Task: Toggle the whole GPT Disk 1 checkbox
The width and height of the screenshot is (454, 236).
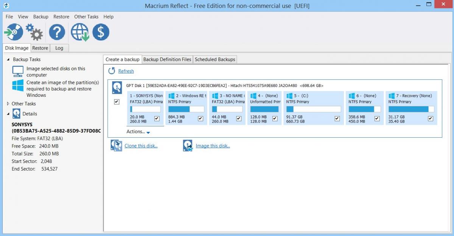Action: coord(117,102)
